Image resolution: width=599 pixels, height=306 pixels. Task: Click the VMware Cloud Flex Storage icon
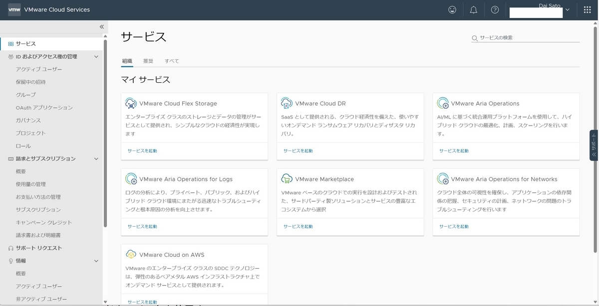pyautogui.click(x=131, y=104)
